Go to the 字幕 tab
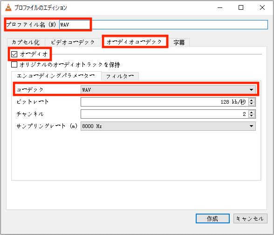This screenshot has width=274, height=235. [179, 42]
